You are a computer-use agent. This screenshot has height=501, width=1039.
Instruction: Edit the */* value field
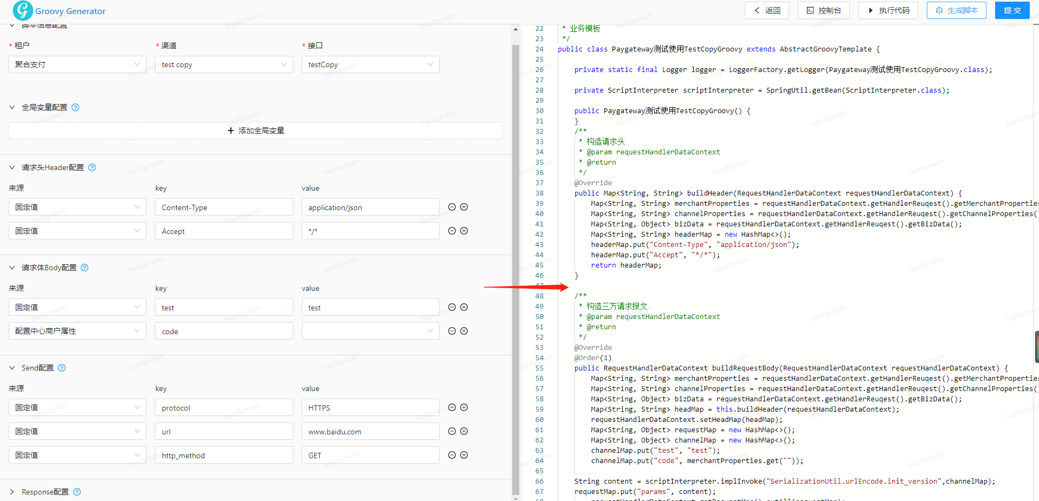(x=370, y=231)
